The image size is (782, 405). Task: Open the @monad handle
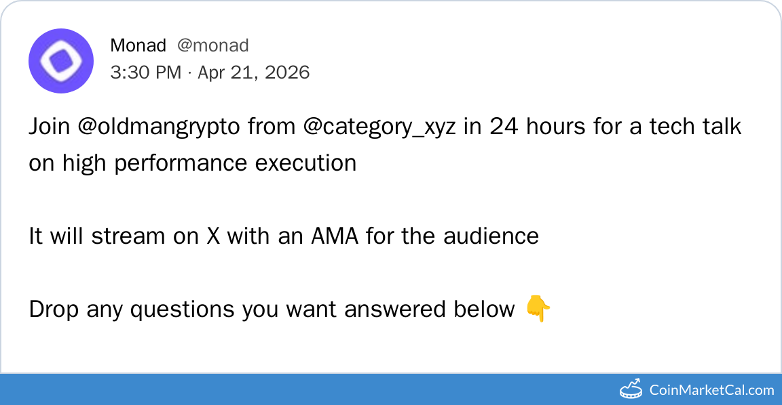pyautogui.click(x=212, y=45)
